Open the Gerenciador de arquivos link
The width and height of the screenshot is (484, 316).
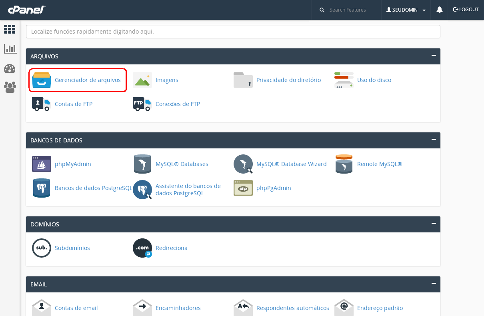pos(88,80)
